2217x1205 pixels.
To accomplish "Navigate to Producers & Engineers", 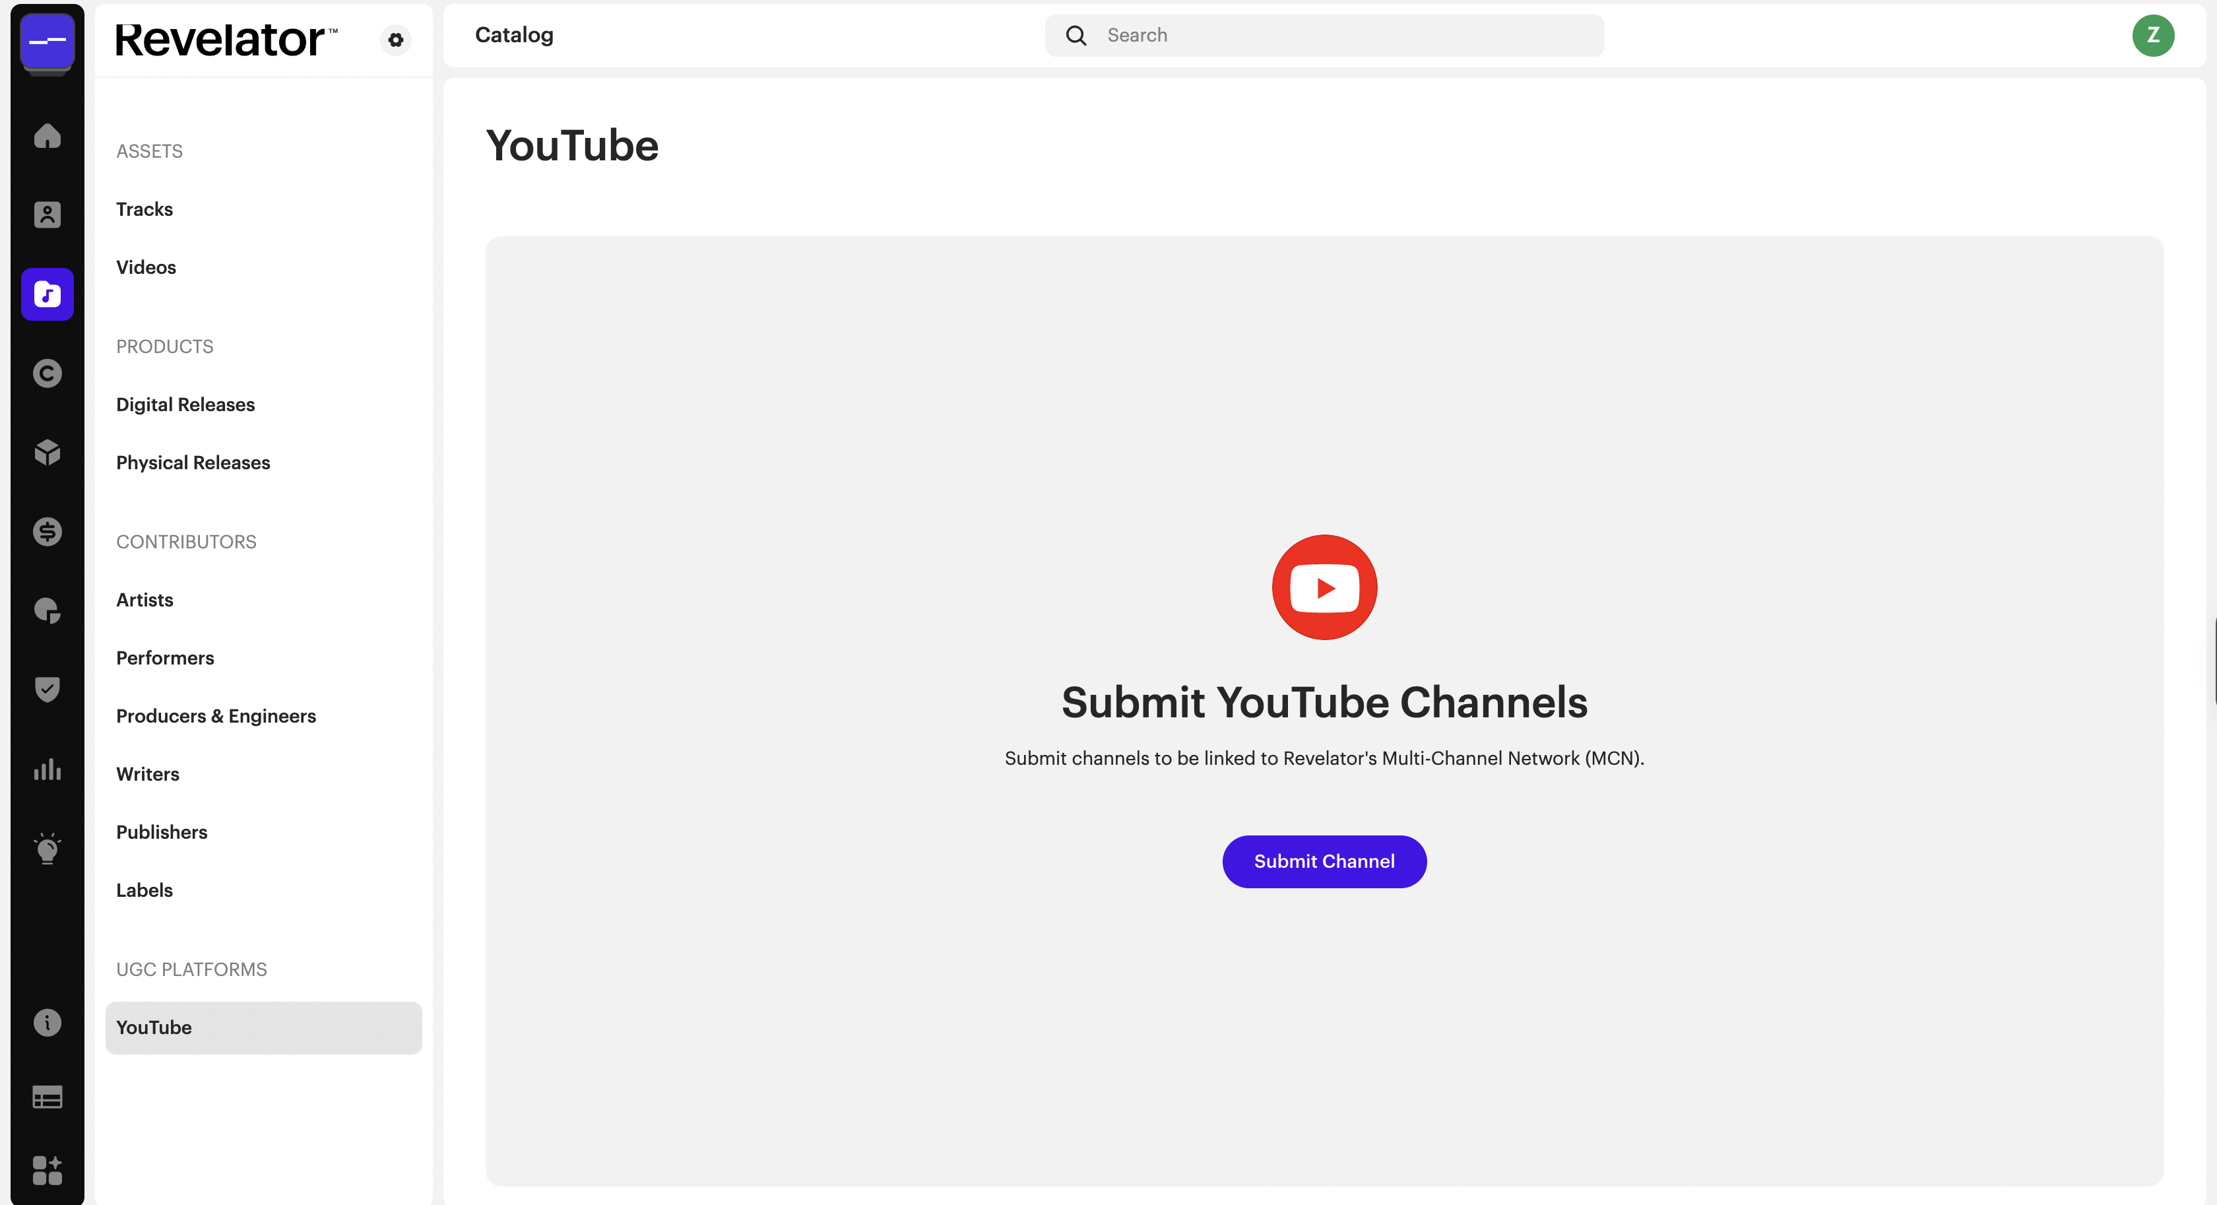I will (x=216, y=716).
